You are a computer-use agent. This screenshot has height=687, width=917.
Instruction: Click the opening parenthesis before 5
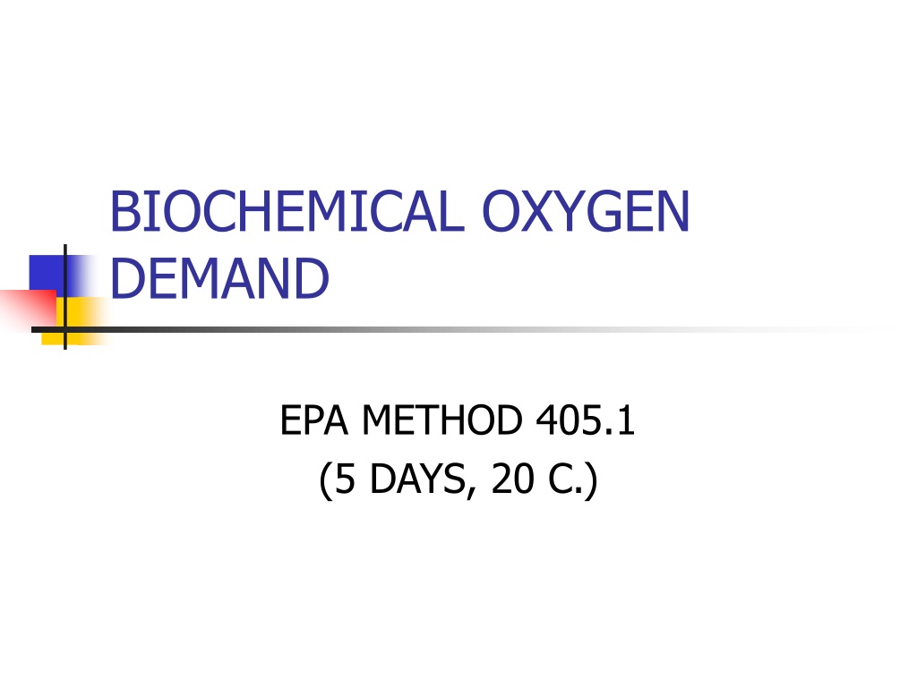[x=325, y=480]
